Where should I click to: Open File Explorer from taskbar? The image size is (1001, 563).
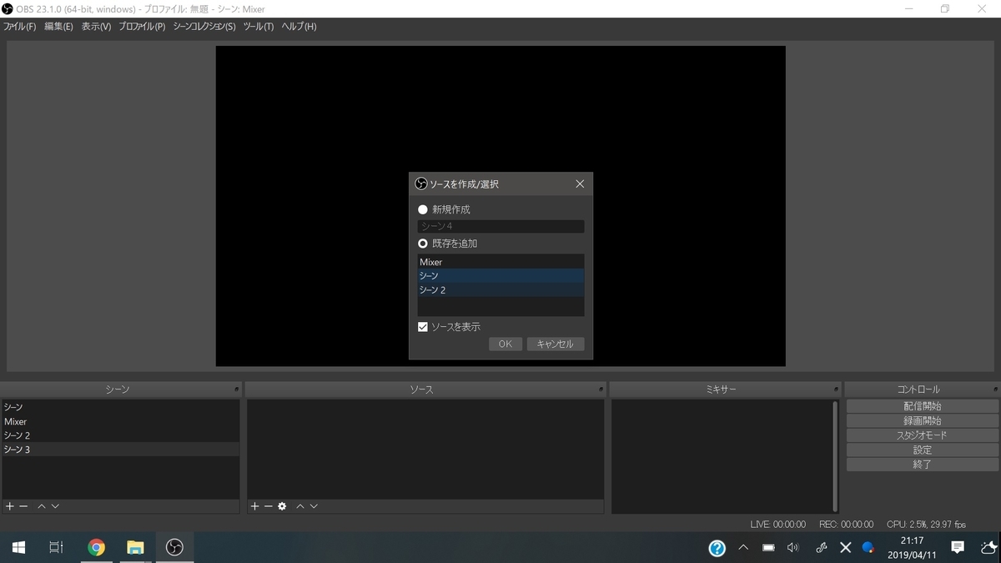(135, 547)
